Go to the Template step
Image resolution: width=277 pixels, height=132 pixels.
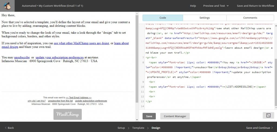coord(138,128)
